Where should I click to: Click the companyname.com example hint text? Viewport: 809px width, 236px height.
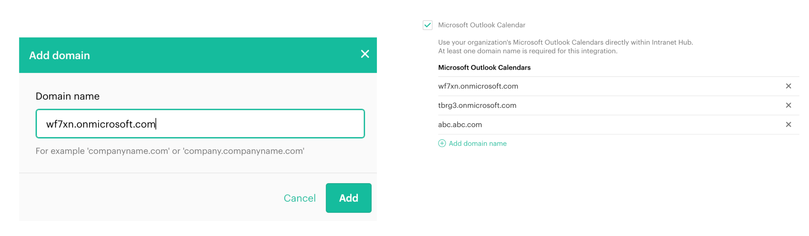pos(169,151)
